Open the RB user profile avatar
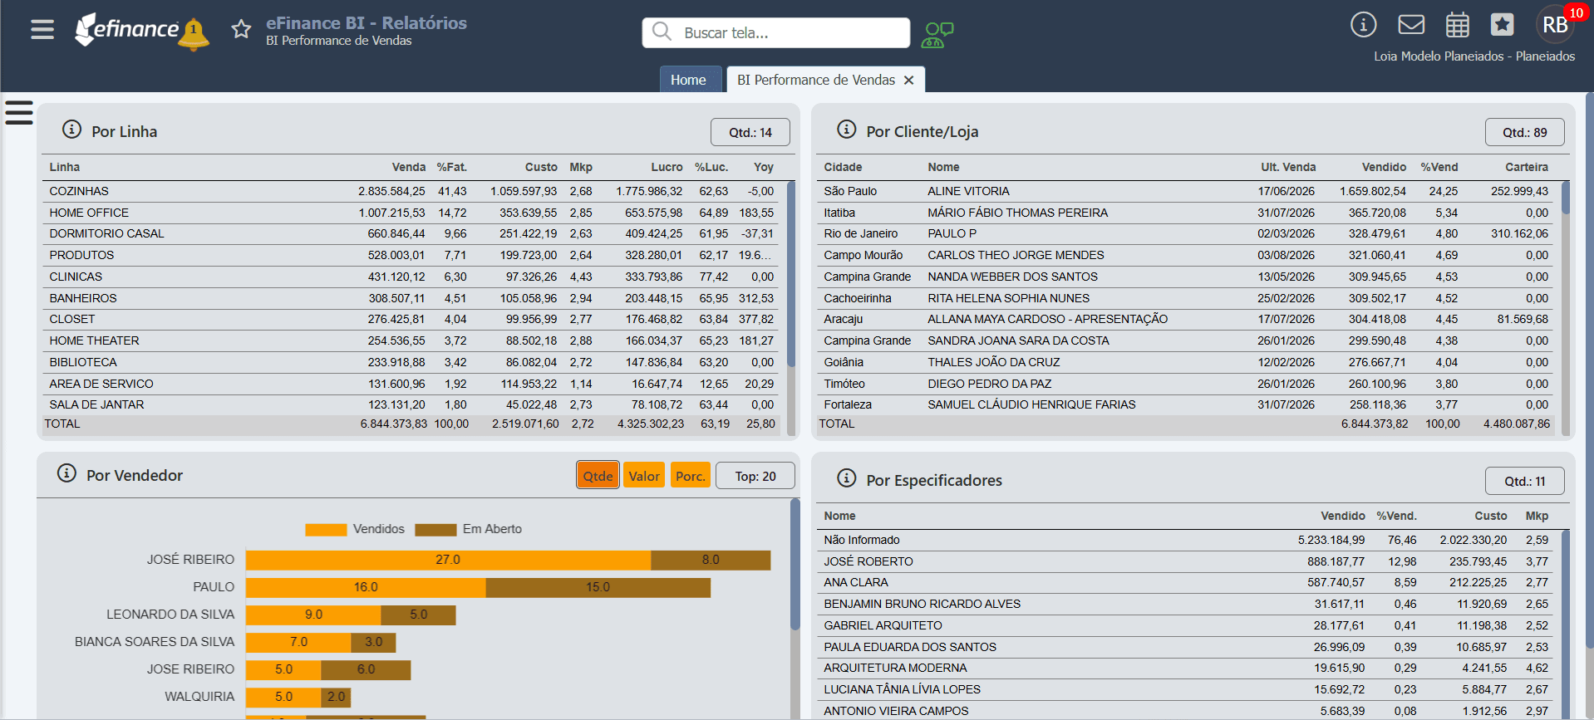This screenshot has height=720, width=1594. 1555,25
